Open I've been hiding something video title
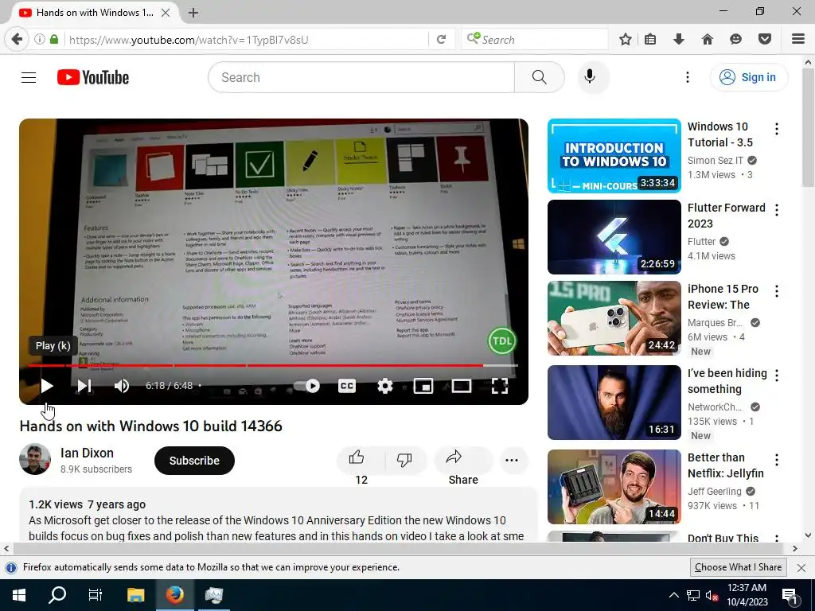 pos(727,381)
